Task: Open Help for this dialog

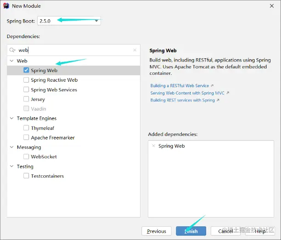Action: (260, 231)
